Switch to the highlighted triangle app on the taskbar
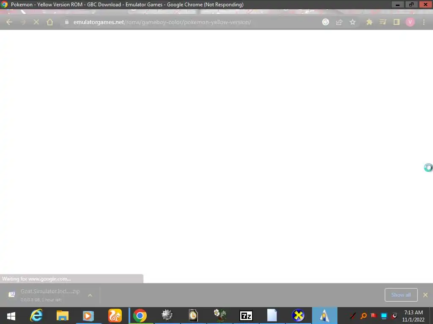 point(324,316)
